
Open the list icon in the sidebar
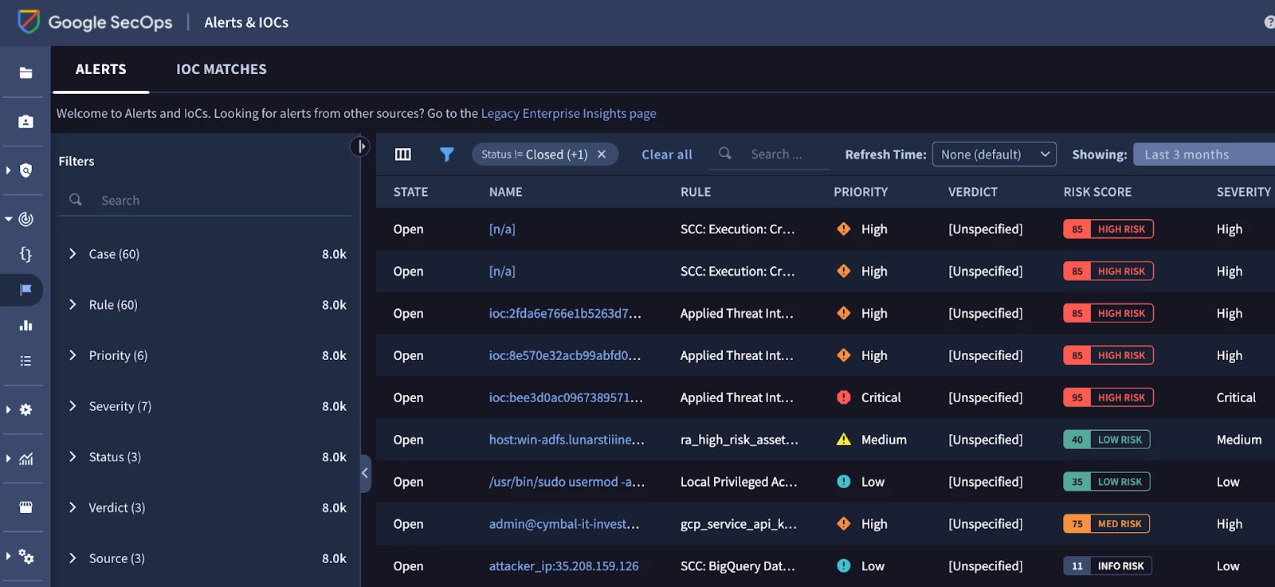pyautogui.click(x=25, y=361)
